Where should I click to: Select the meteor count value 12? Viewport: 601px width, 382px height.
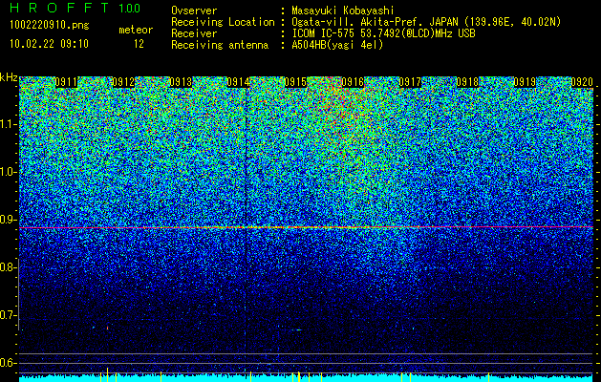(x=139, y=44)
